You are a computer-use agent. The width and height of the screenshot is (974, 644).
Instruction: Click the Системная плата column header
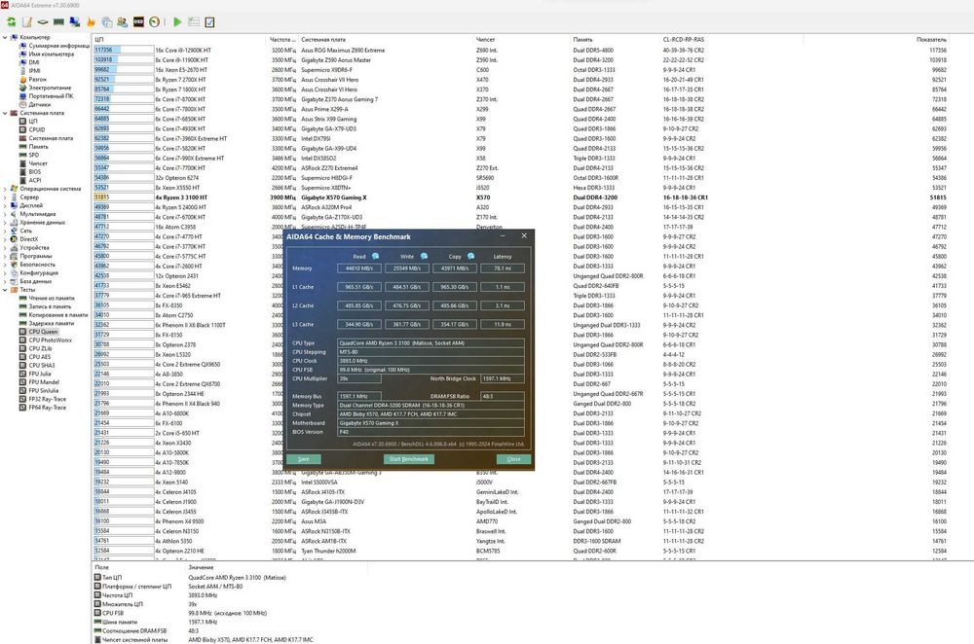click(x=386, y=40)
